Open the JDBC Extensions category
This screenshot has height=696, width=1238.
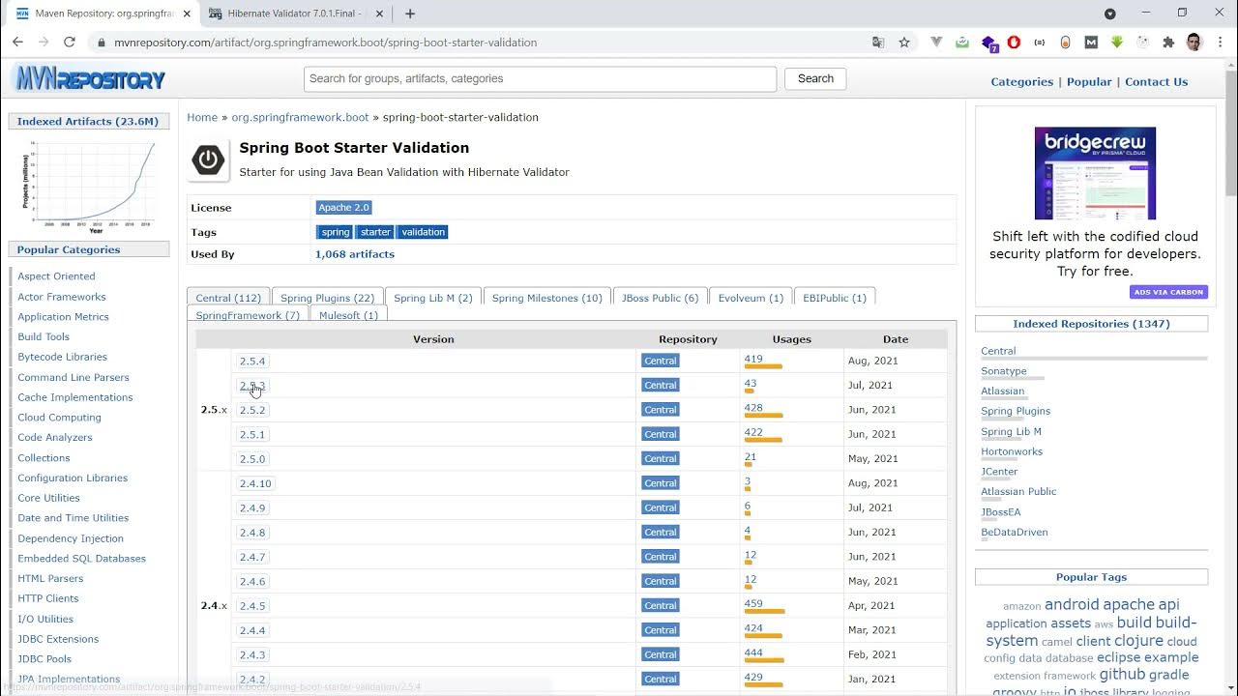(58, 639)
